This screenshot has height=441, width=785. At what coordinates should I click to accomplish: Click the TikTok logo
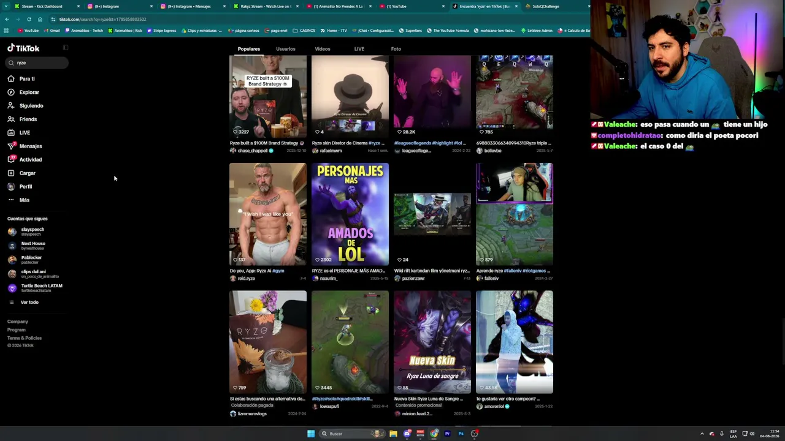23,48
